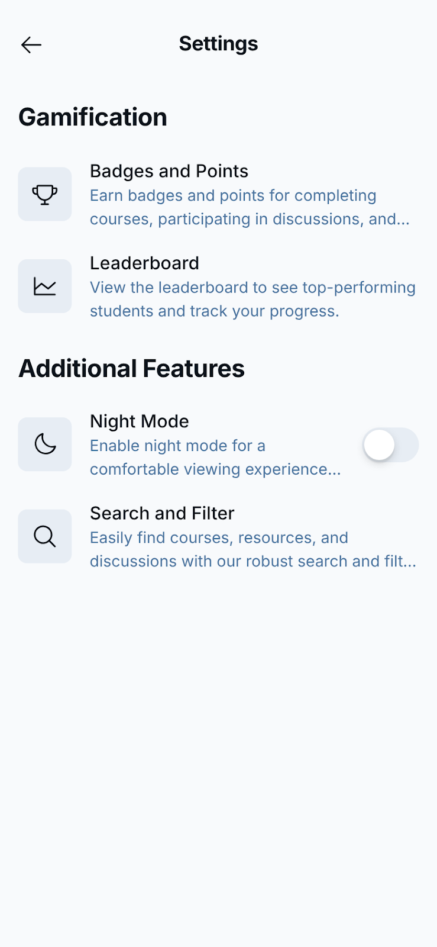Open the Leaderboard entry
This screenshot has height=947, width=437.
pos(144,263)
